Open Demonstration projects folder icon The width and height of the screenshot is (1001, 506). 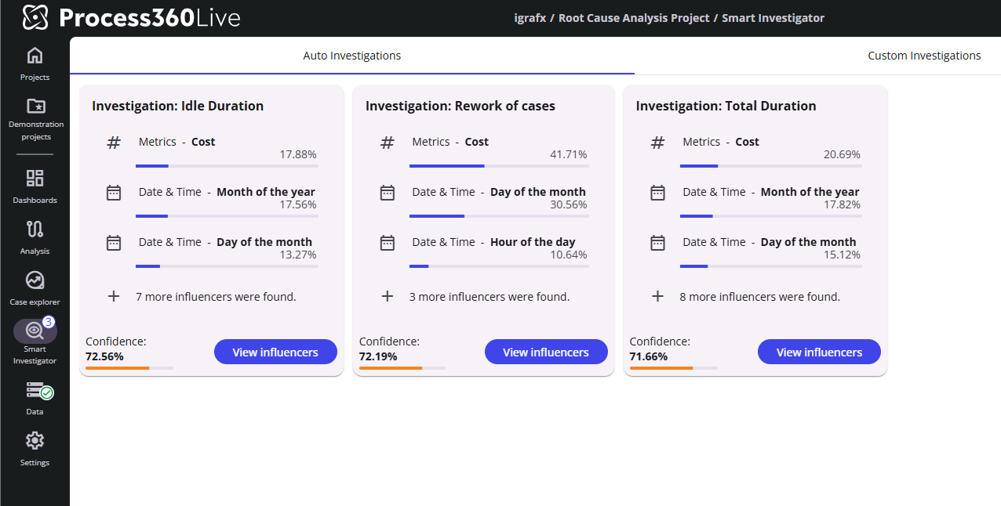tap(35, 106)
